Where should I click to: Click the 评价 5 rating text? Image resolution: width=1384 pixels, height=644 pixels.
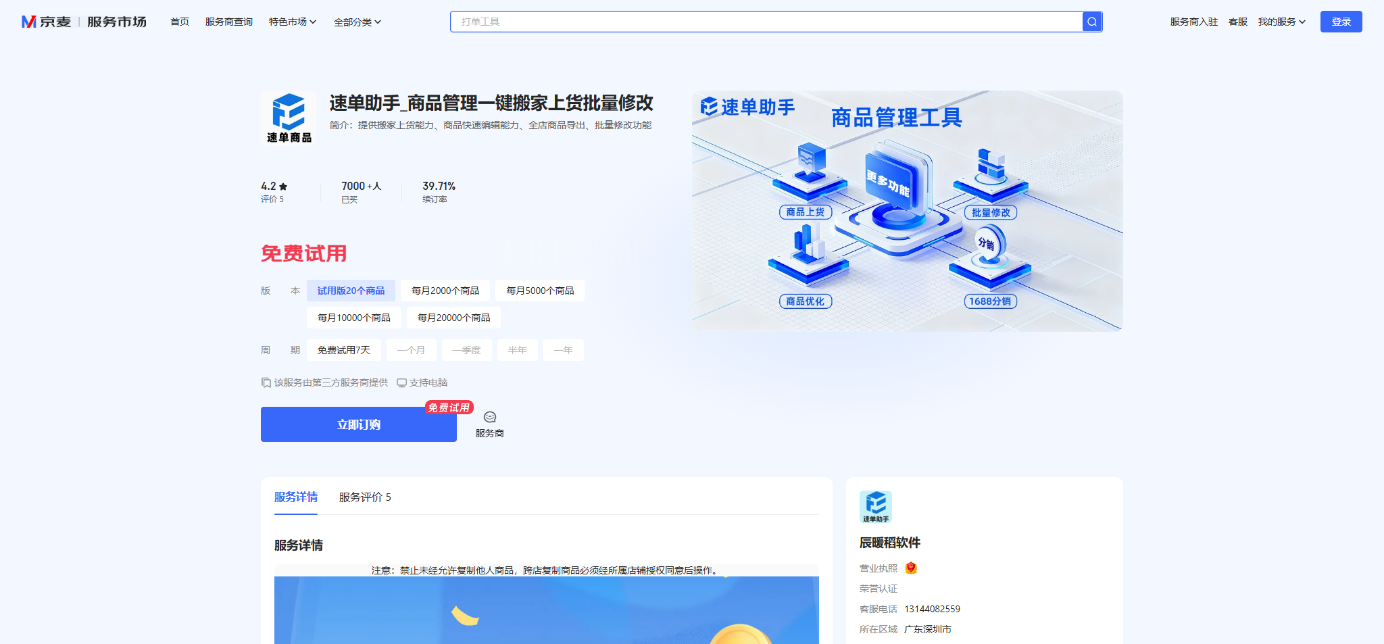pos(272,199)
